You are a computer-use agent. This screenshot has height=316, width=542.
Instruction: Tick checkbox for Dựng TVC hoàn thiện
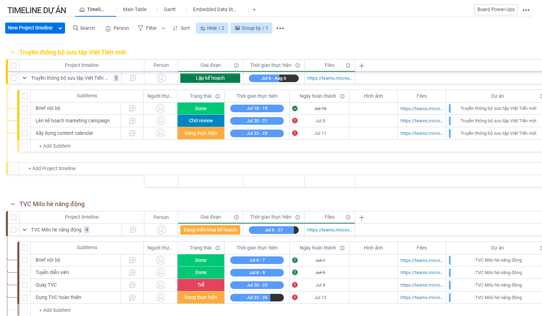coord(25,298)
